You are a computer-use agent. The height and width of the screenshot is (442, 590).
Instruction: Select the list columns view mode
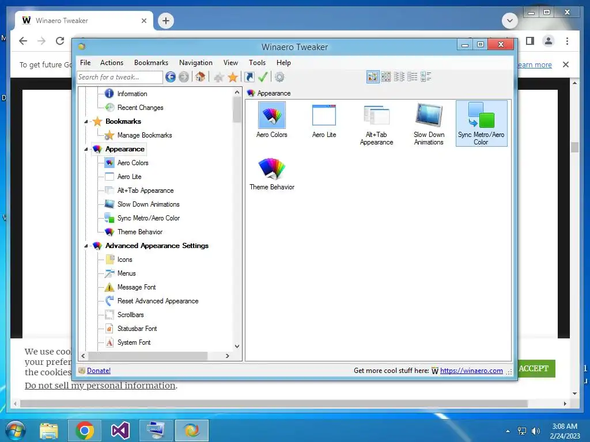pos(399,77)
